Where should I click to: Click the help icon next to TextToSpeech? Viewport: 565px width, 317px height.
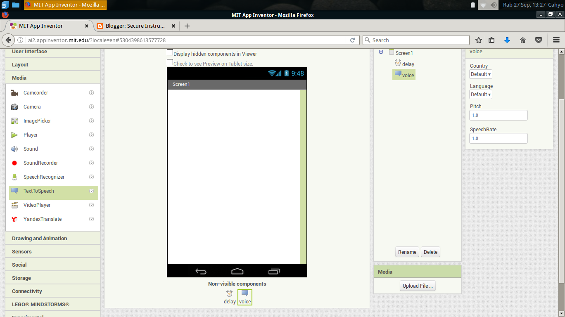[x=91, y=191]
